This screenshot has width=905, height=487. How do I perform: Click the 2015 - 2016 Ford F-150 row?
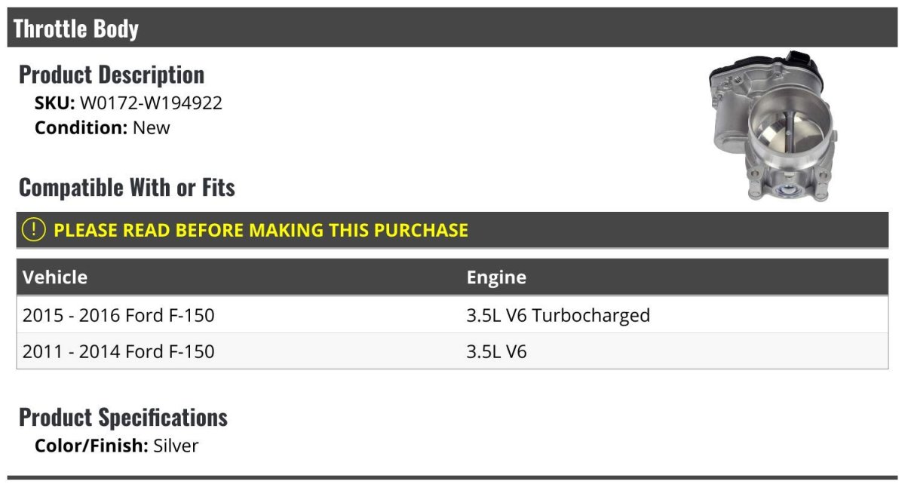[x=118, y=315]
